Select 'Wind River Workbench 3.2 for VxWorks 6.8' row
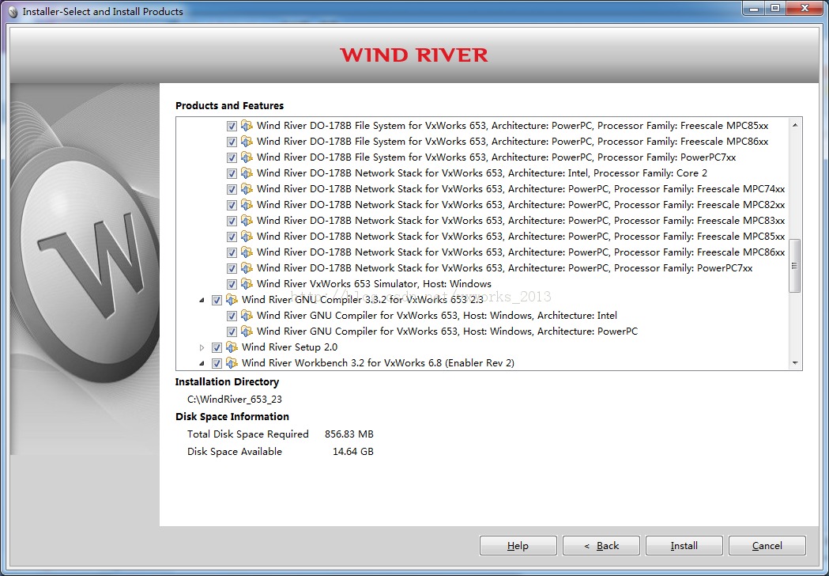 click(378, 363)
